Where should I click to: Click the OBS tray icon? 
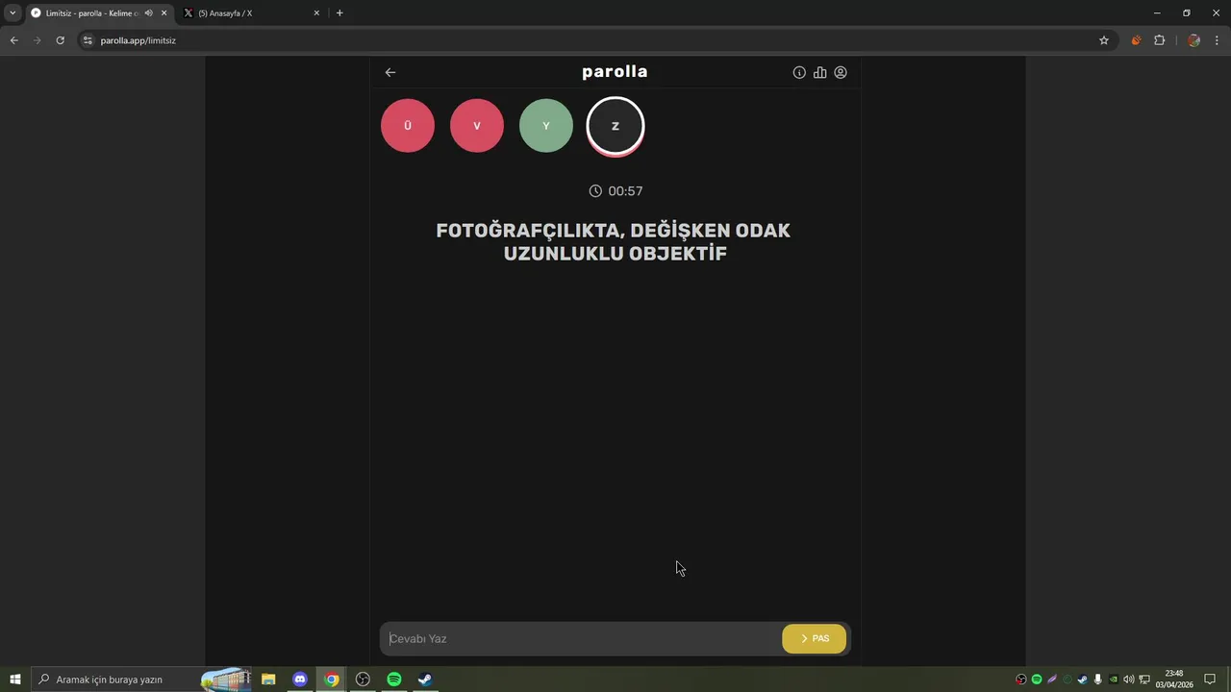tap(1021, 680)
